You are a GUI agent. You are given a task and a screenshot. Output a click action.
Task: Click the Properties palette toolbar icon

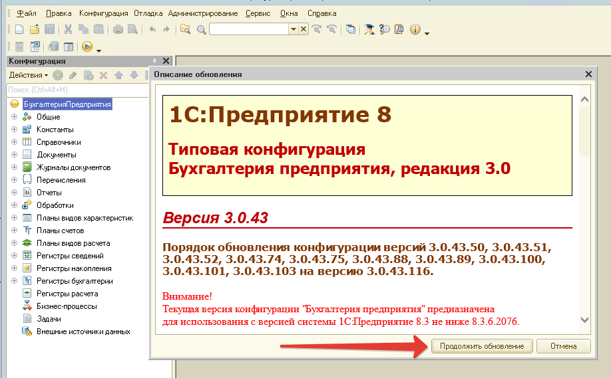tap(69, 47)
